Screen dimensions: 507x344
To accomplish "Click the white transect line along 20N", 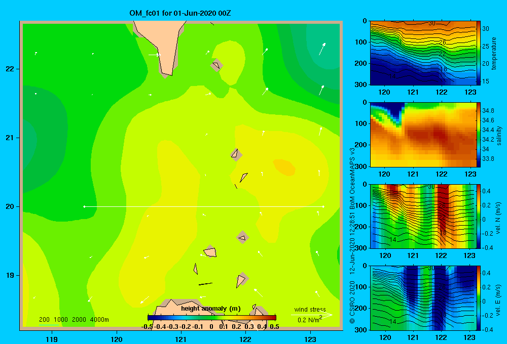I will (204, 206).
